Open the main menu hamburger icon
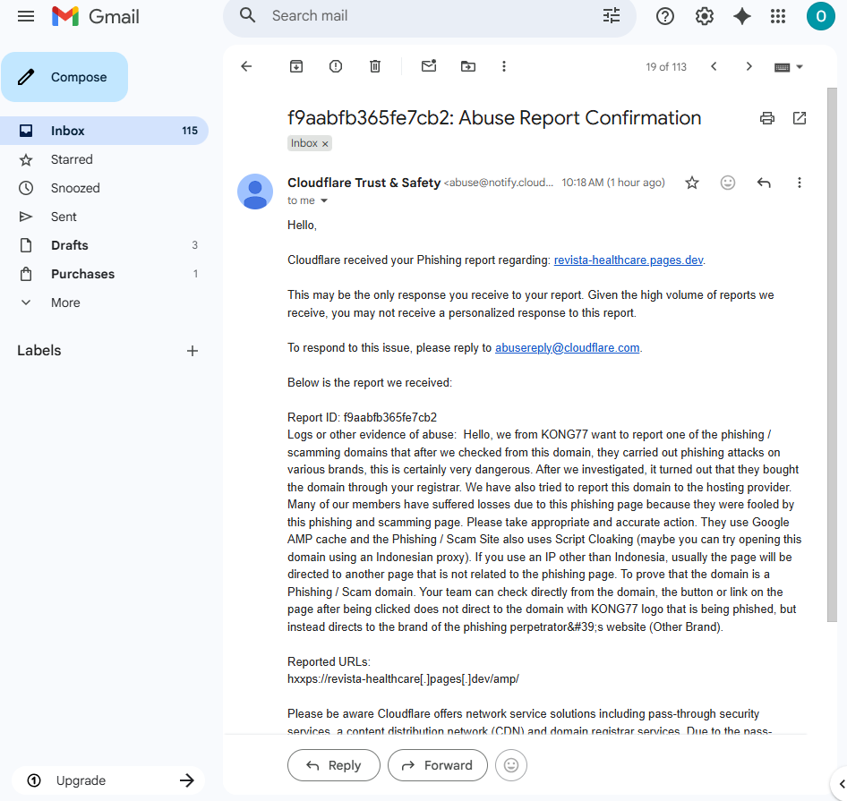 click(25, 16)
